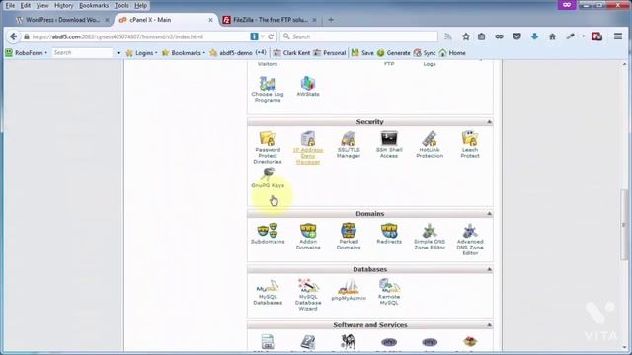Expand the RoboForm search box dropdown arrow
This screenshot has height=355, width=632.
click(118, 53)
